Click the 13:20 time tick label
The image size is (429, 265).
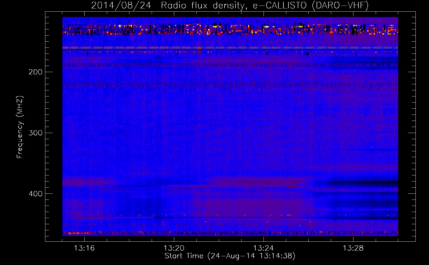174,248
